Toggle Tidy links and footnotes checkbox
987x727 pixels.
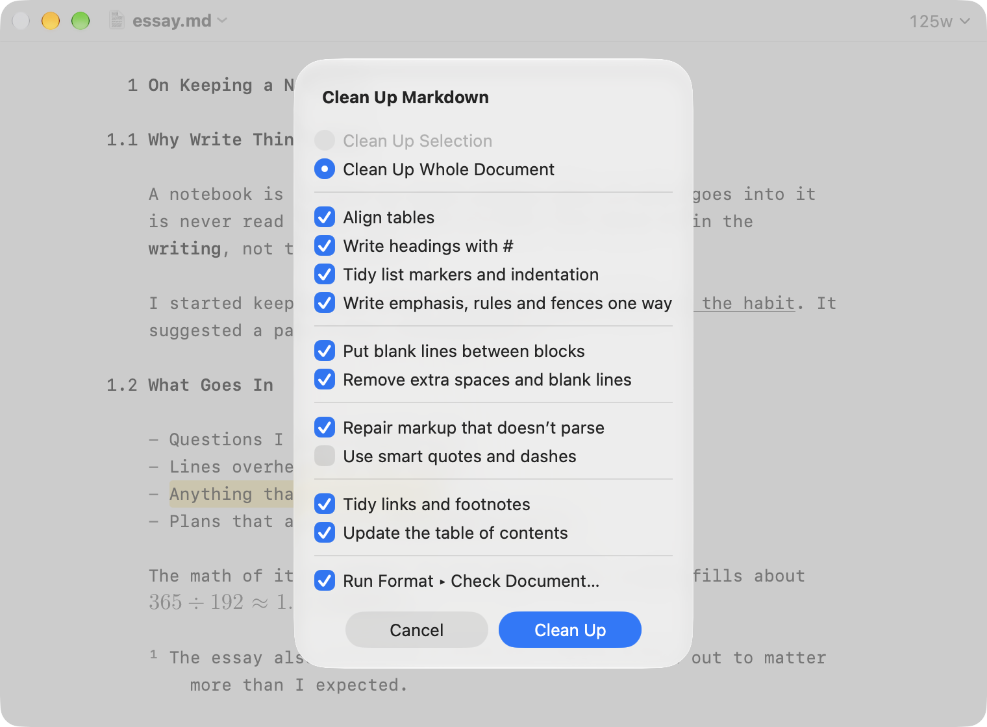pyautogui.click(x=325, y=504)
